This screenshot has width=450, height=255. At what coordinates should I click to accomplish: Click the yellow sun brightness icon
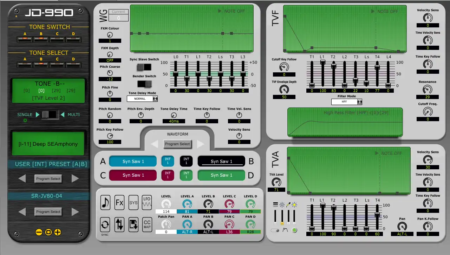pos(294,204)
